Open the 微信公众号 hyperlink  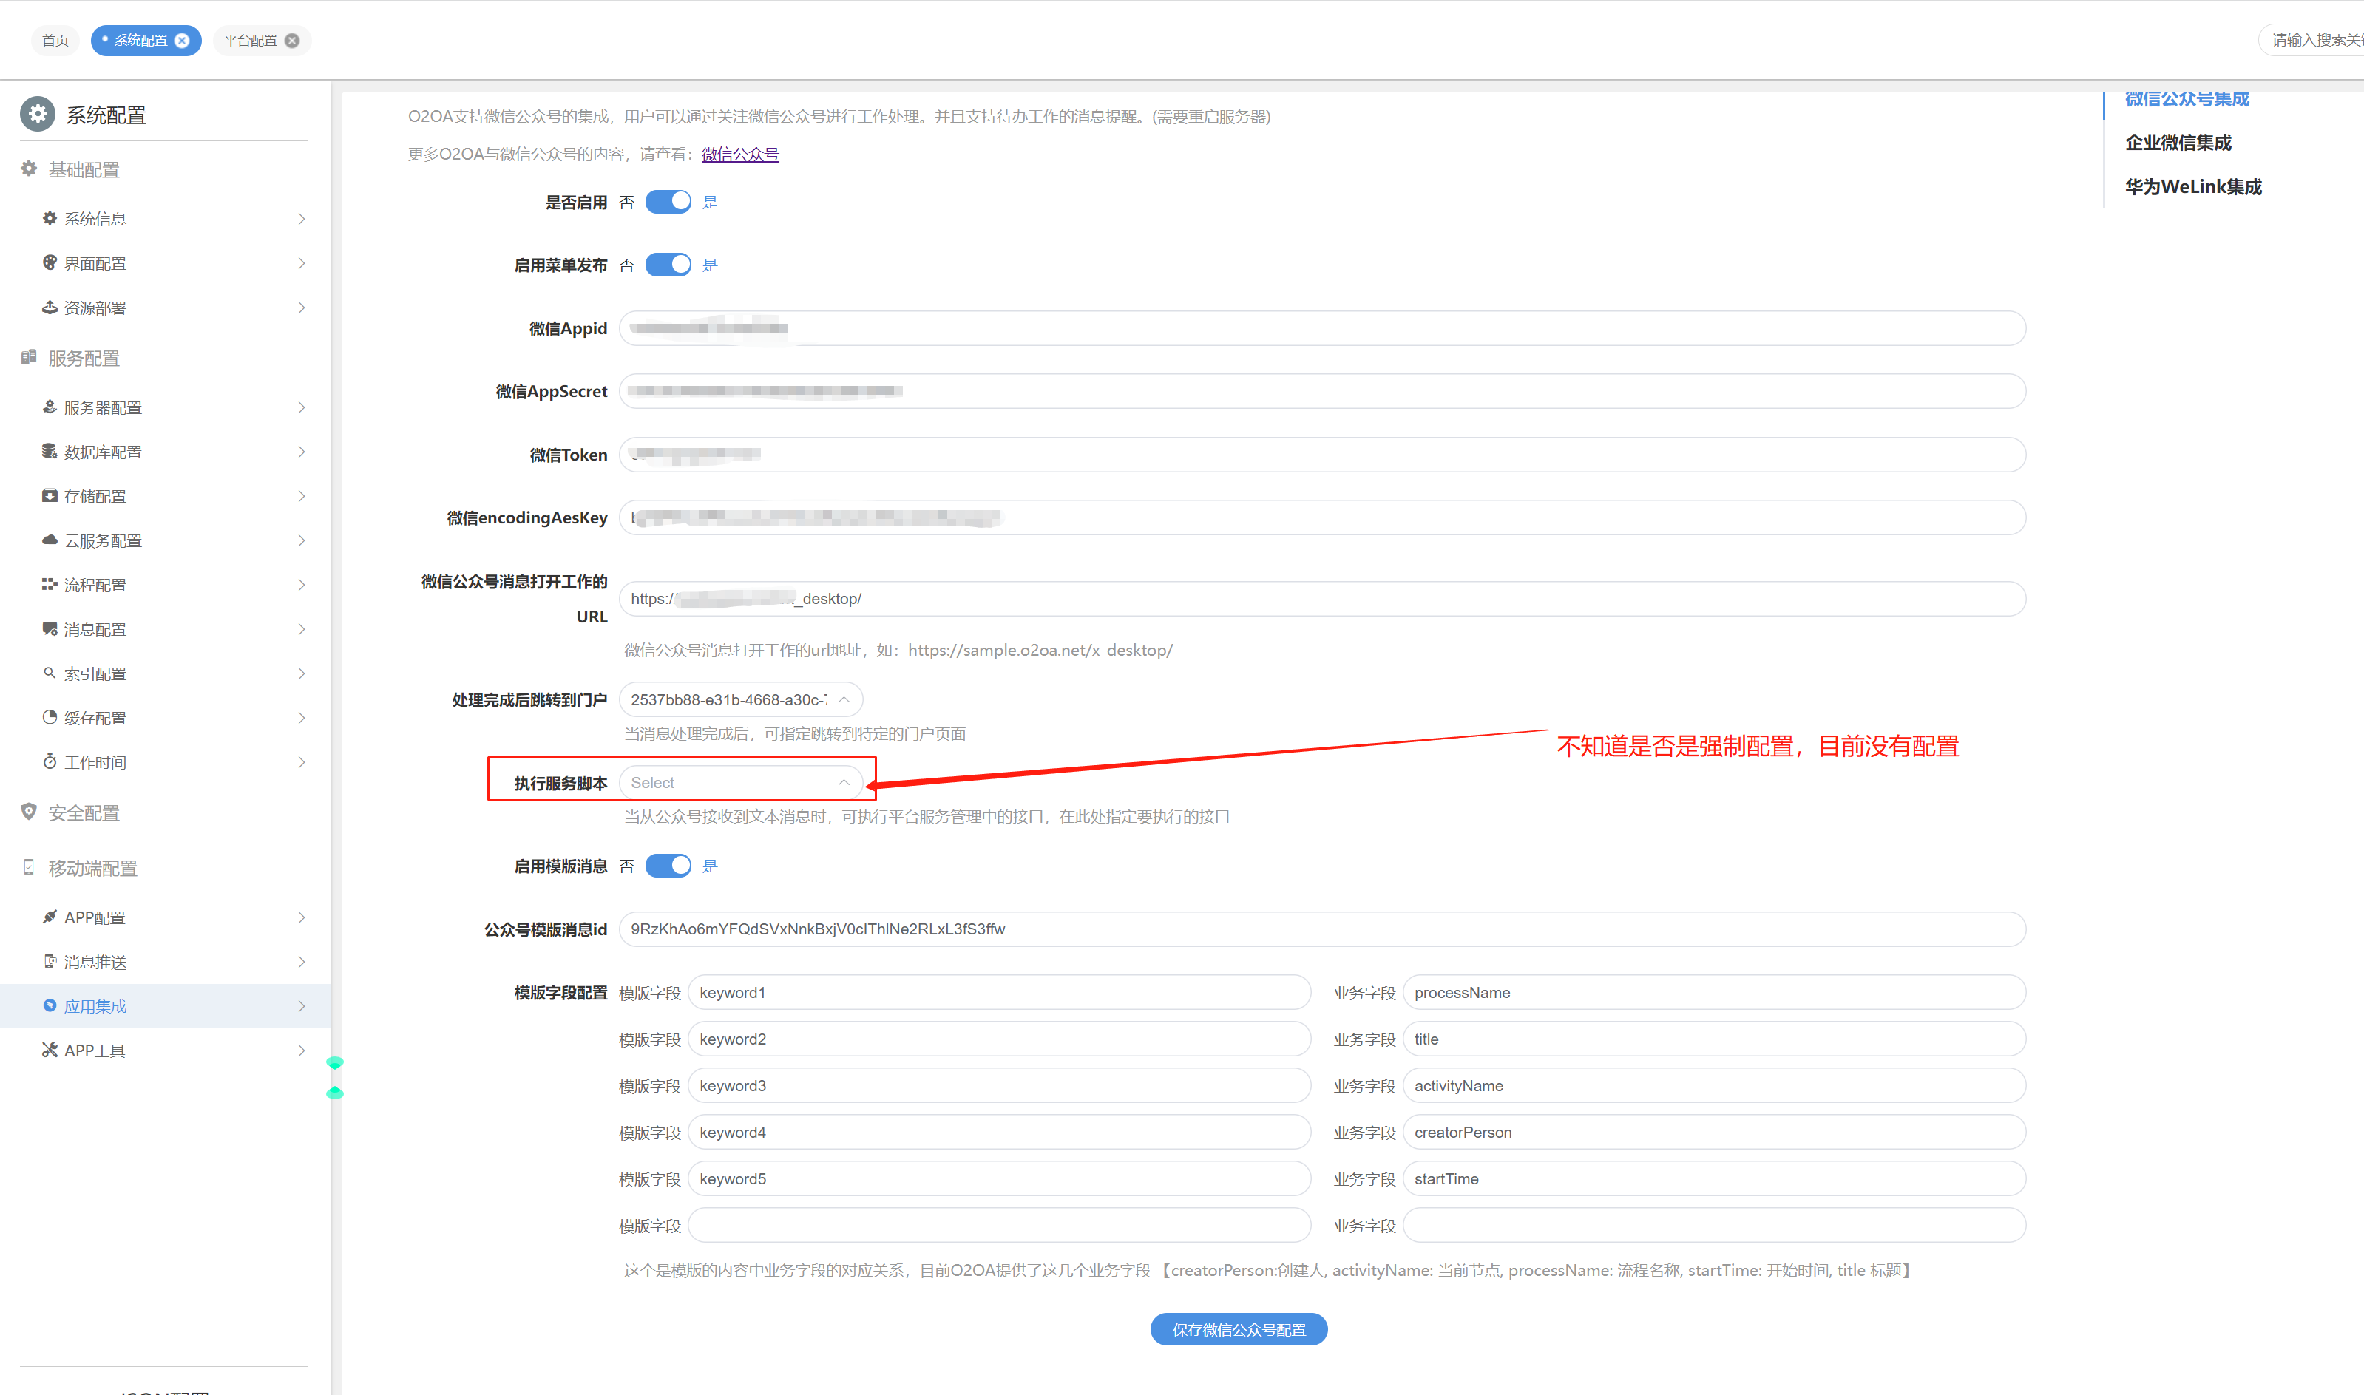click(x=739, y=155)
